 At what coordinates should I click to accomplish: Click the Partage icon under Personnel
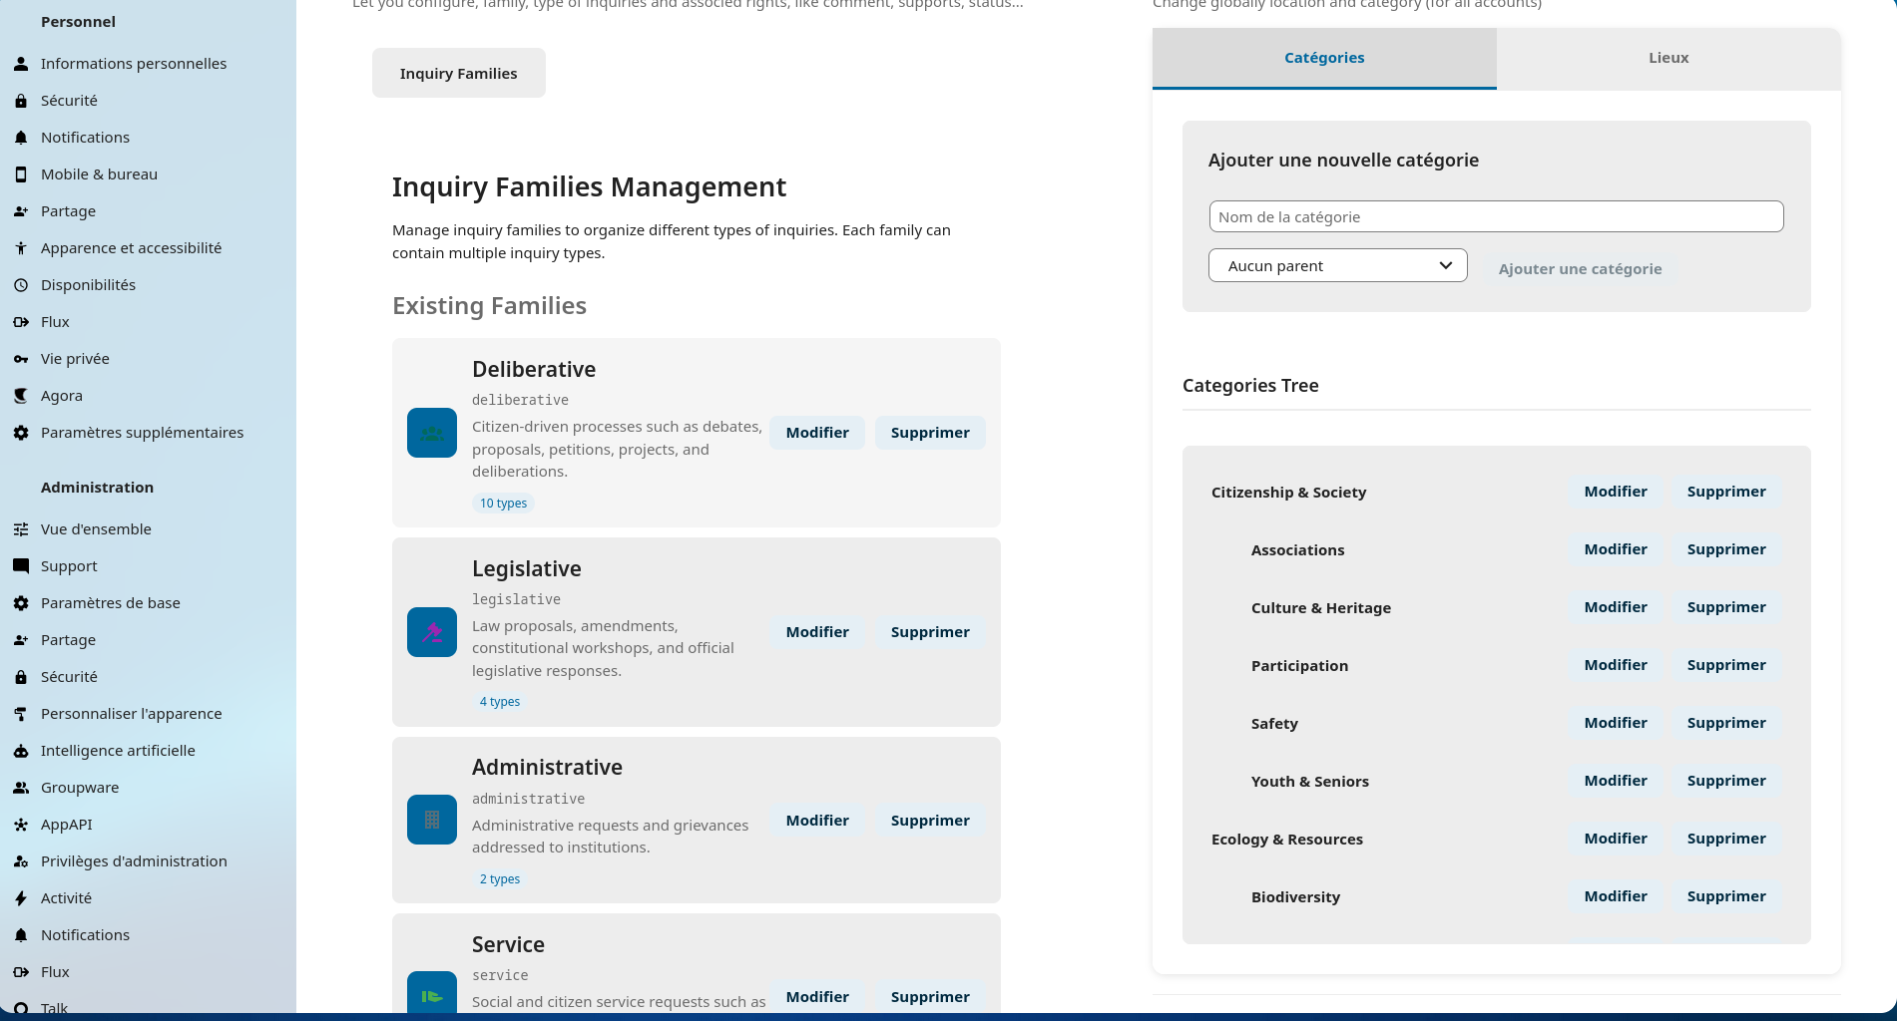click(21, 211)
